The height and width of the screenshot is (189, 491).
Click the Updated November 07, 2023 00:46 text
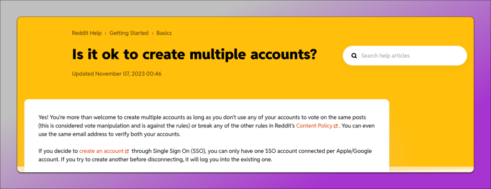117,74
